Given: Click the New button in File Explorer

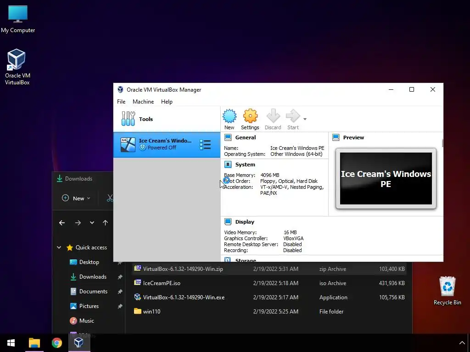Looking at the screenshot, I should (x=76, y=198).
